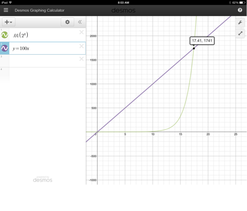Delete the .01(2^x) expression with X
This screenshot has width=247, height=211.
(x=81, y=32)
